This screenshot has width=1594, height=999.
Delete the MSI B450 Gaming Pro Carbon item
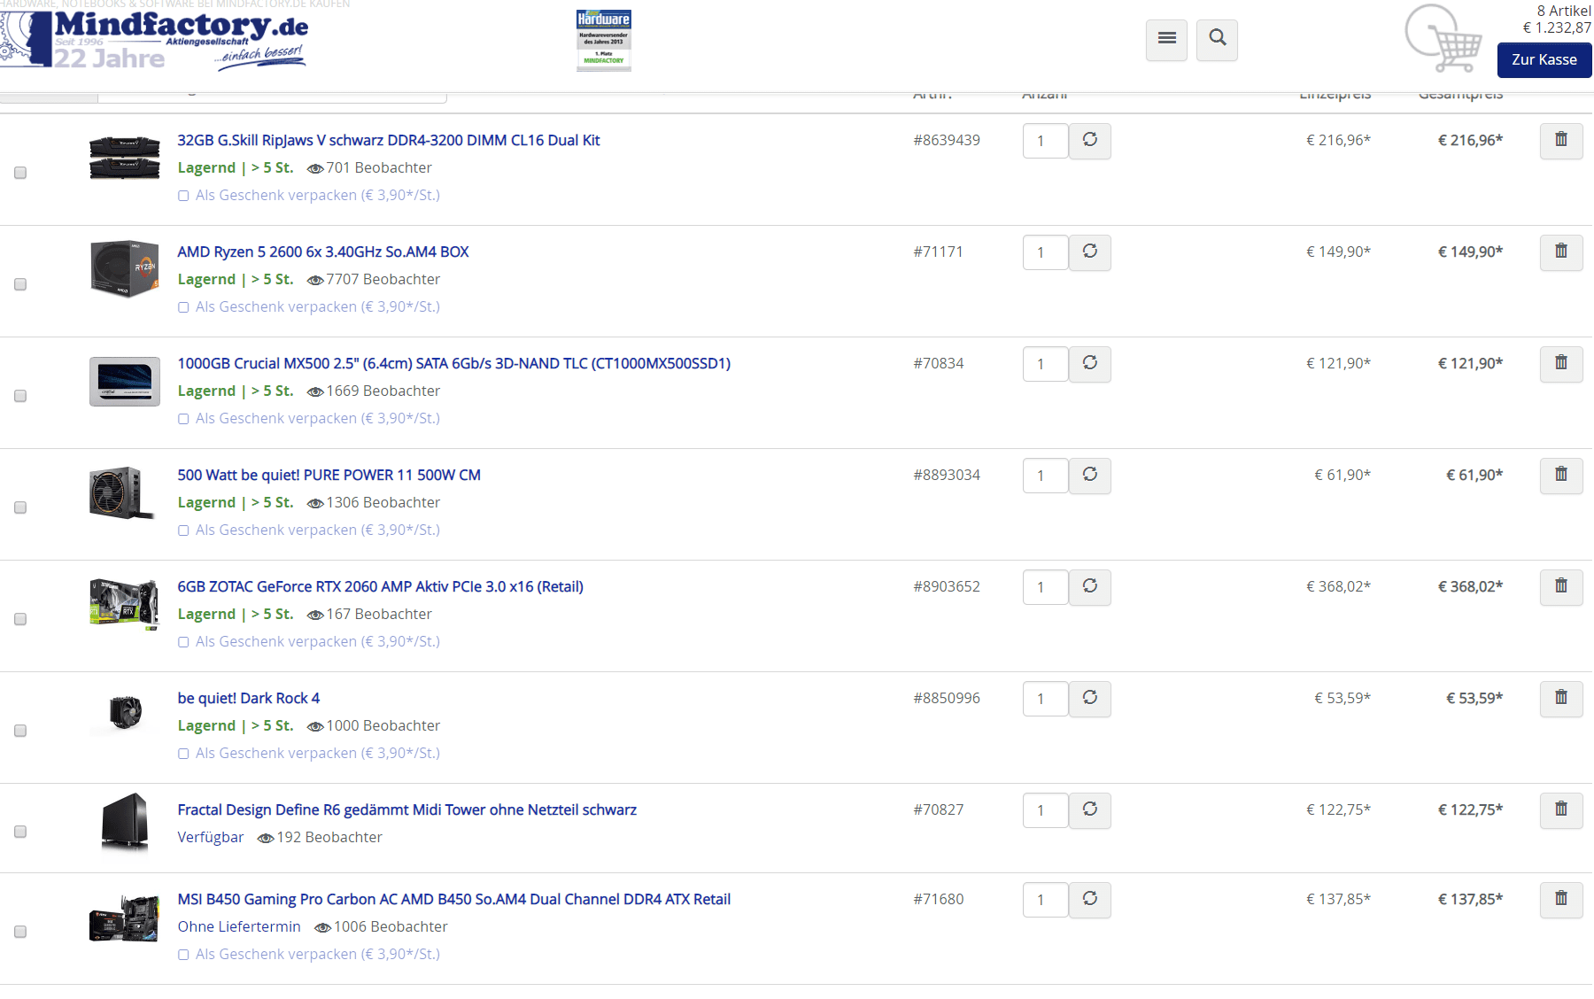coord(1561,900)
